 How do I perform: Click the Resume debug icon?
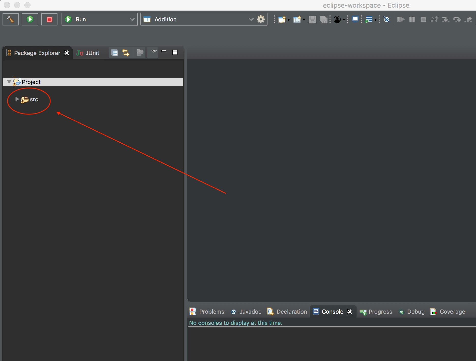point(400,19)
